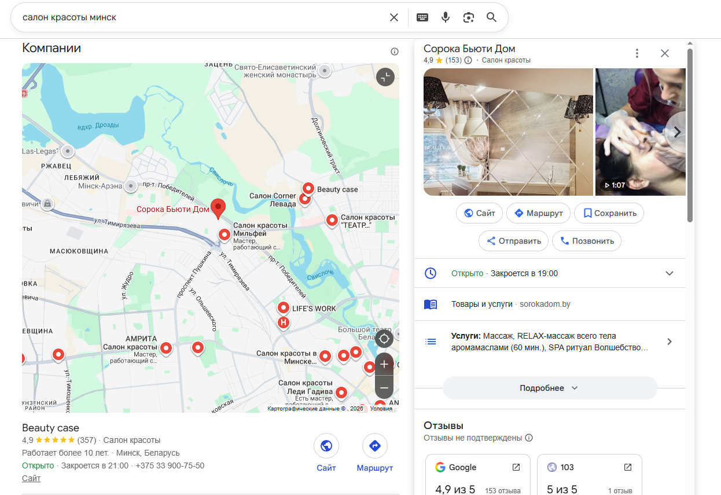This screenshot has width=721, height=495.
Task: Click Условия link on the map
Action: click(x=381, y=408)
